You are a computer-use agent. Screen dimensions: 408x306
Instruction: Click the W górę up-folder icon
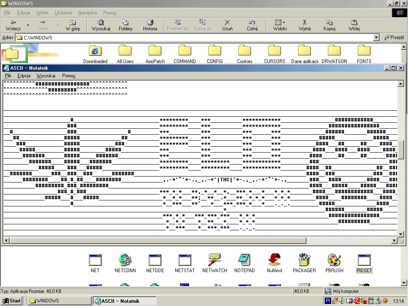pos(73,23)
